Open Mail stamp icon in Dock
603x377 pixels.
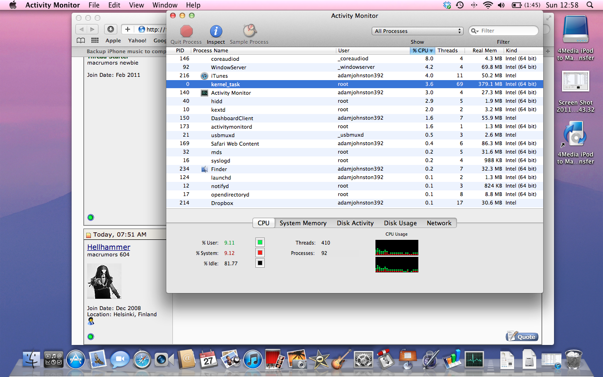(x=98, y=360)
